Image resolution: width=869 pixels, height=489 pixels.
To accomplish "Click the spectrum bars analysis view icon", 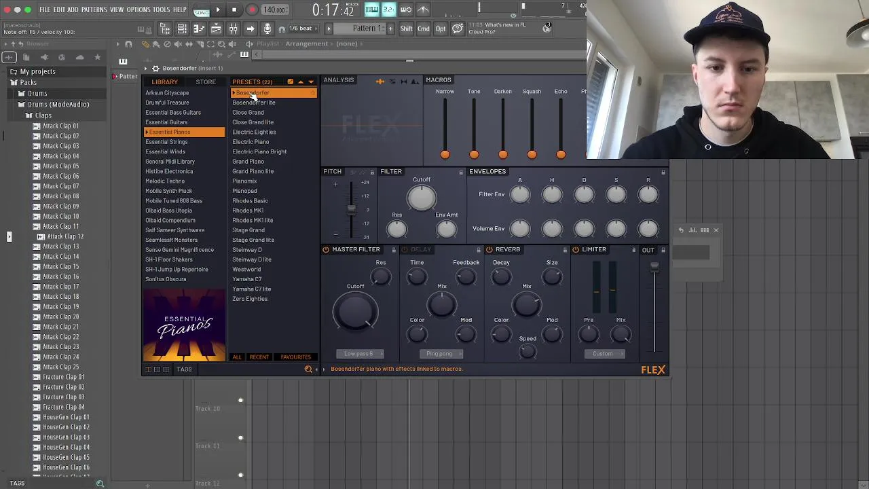I will (x=392, y=81).
